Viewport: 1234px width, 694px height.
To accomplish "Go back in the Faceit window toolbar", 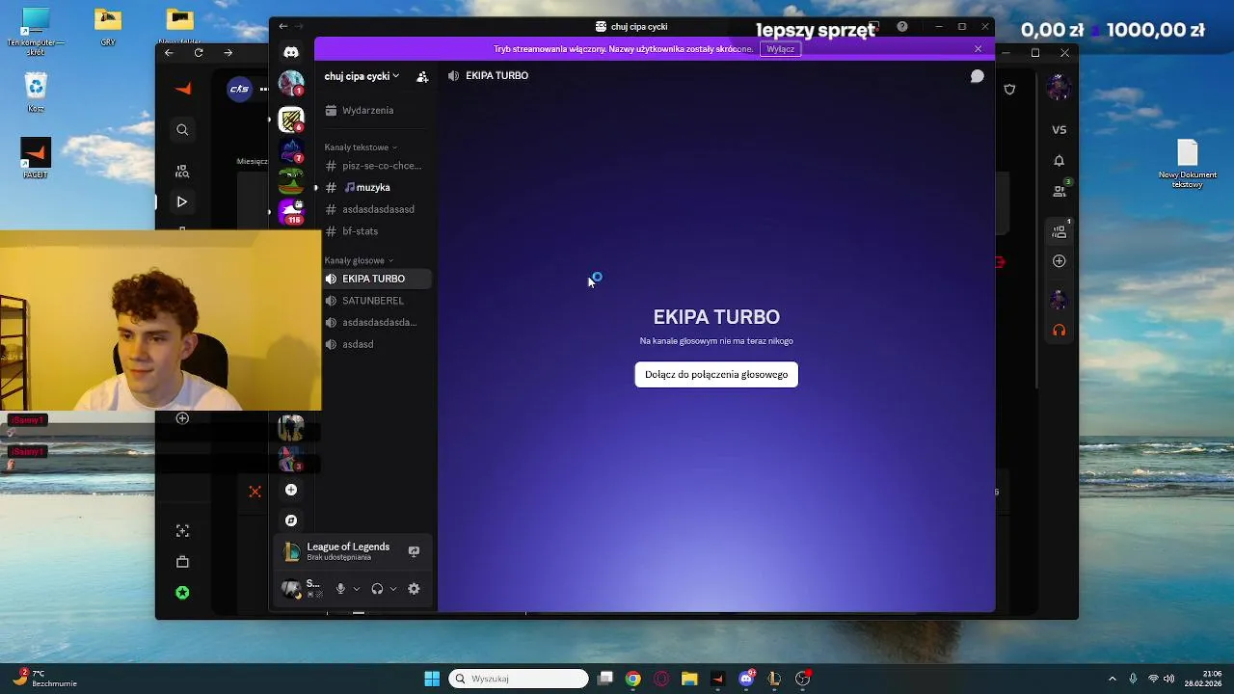I will [x=169, y=53].
